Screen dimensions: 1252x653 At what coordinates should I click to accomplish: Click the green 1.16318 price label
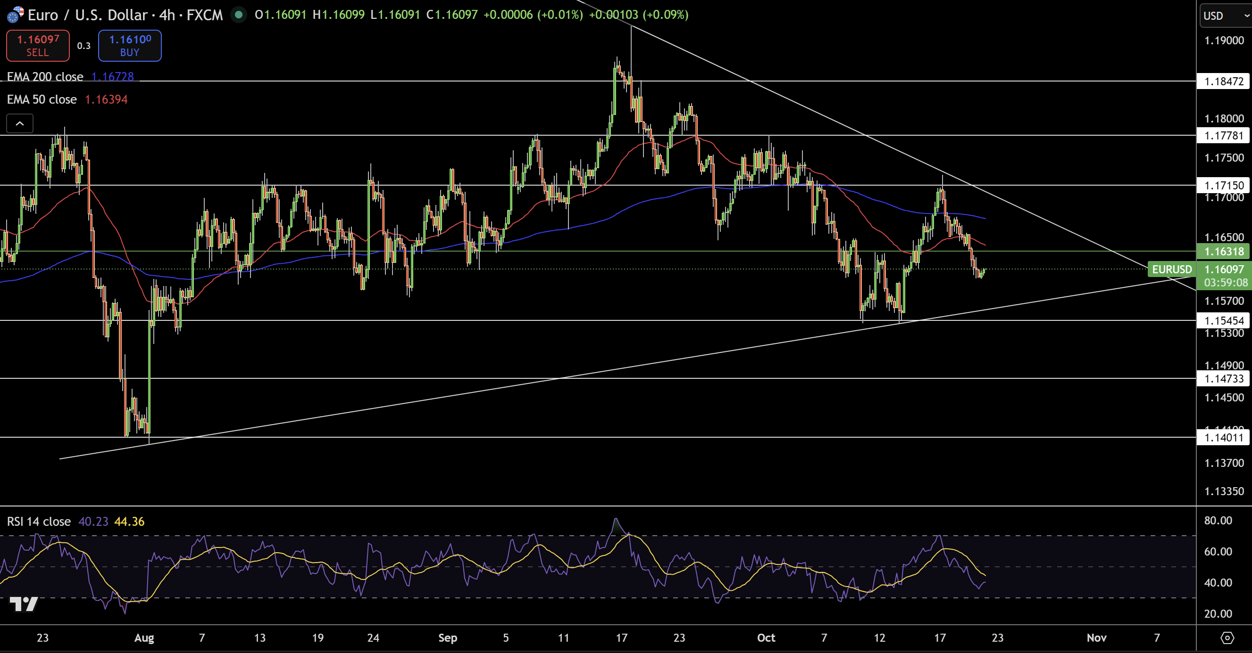pos(1223,251)
